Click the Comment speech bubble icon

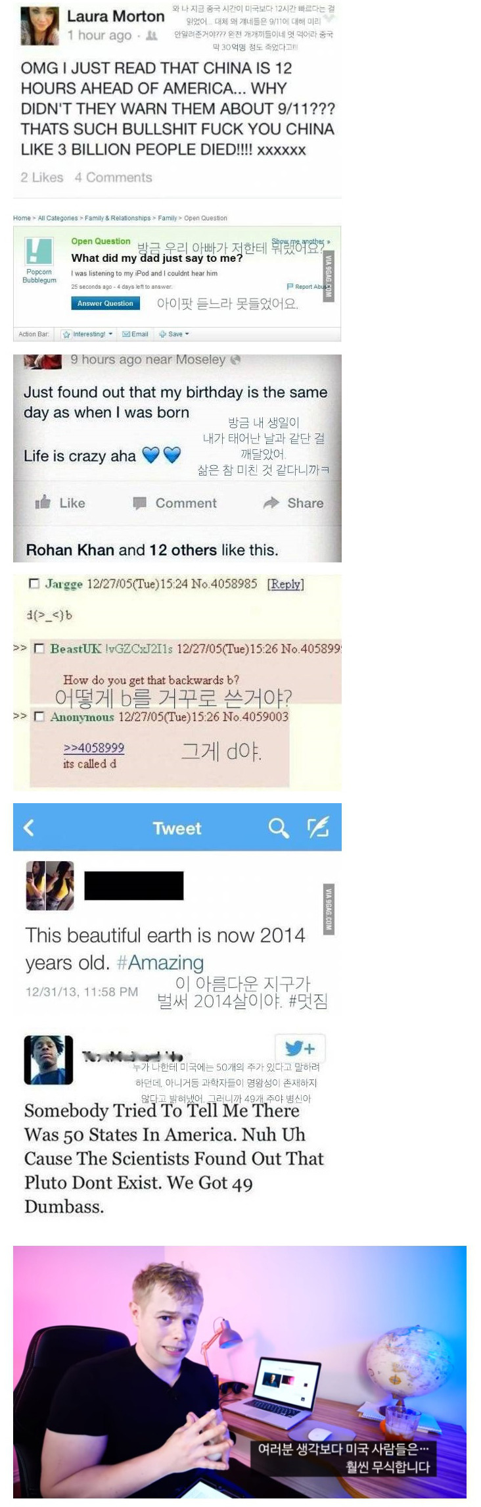[139, 503]
